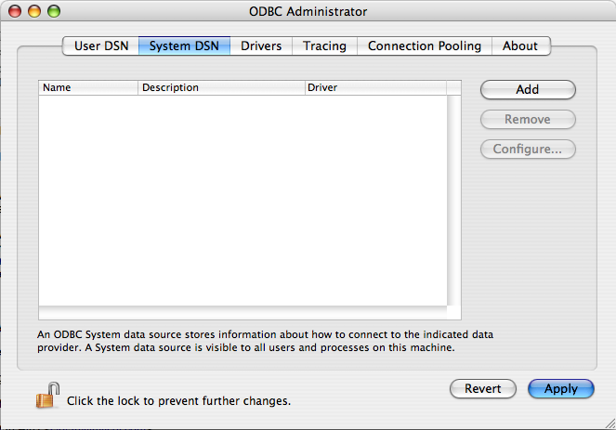Sort by the Name column header
This screenshot has height=430, width=616.
pos(88,88)
